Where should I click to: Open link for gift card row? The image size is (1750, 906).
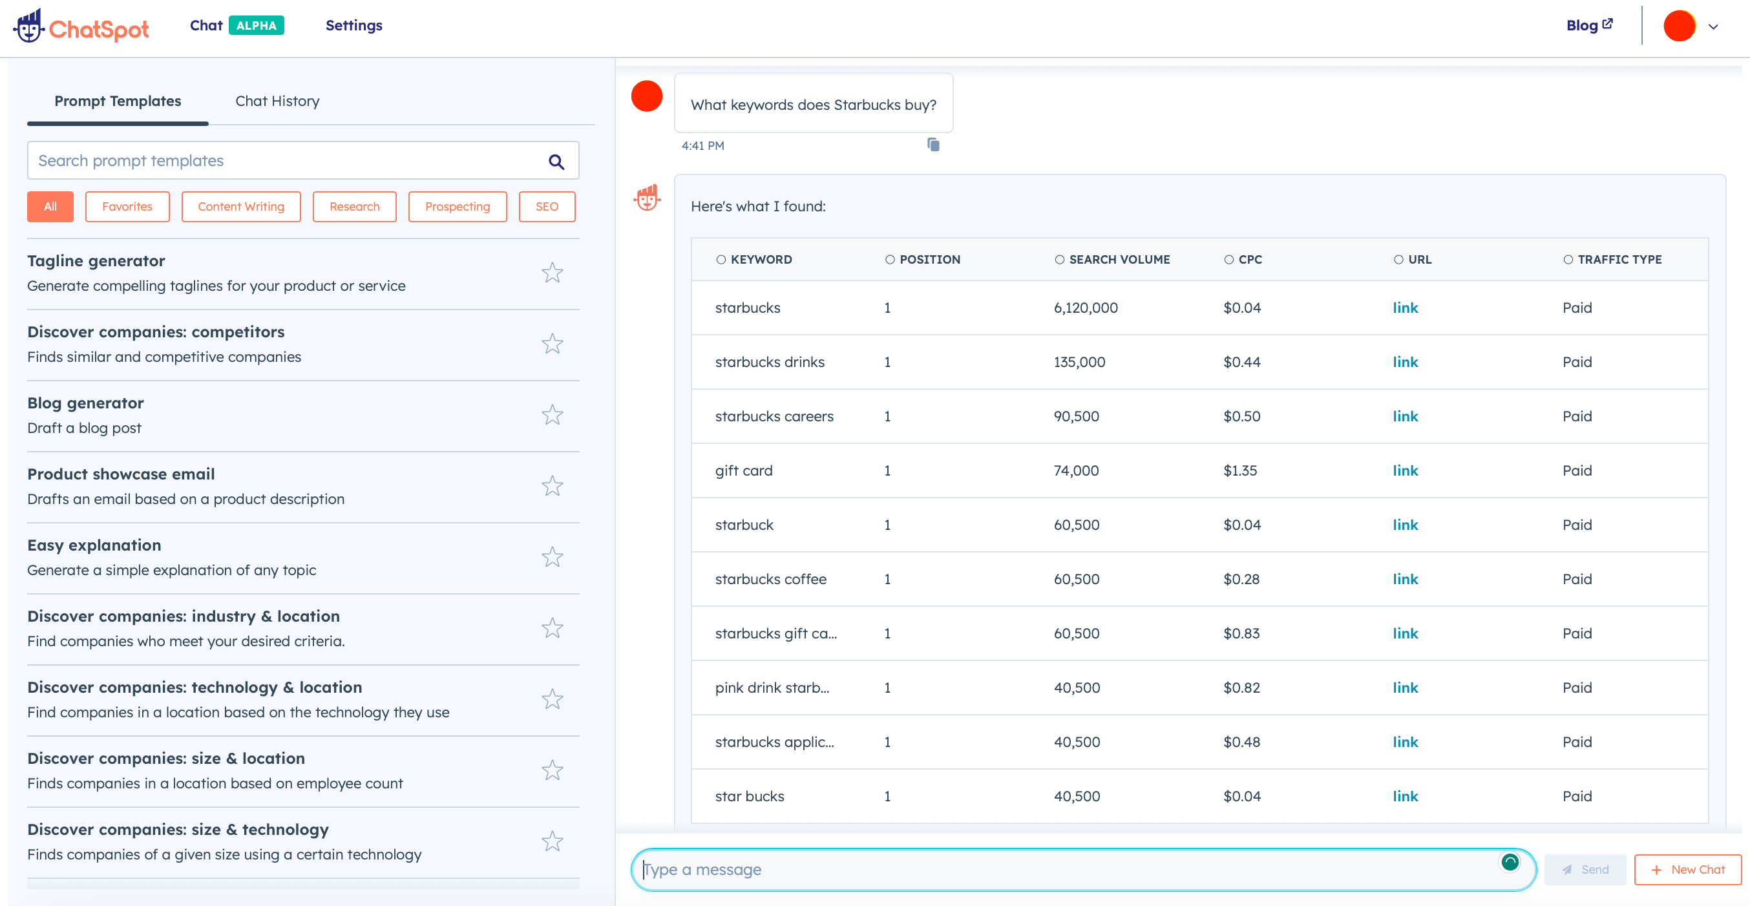[x=1405, y=470]
